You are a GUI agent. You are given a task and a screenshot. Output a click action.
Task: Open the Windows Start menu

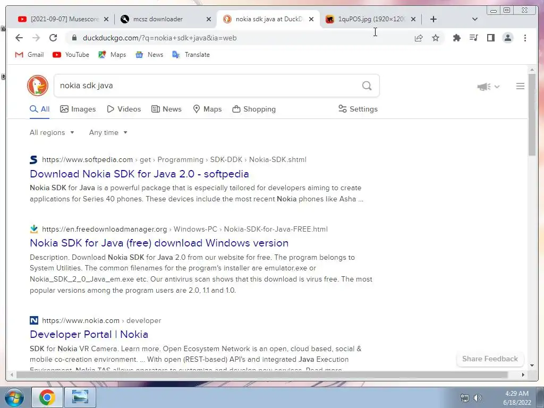(x=14, y=397)
